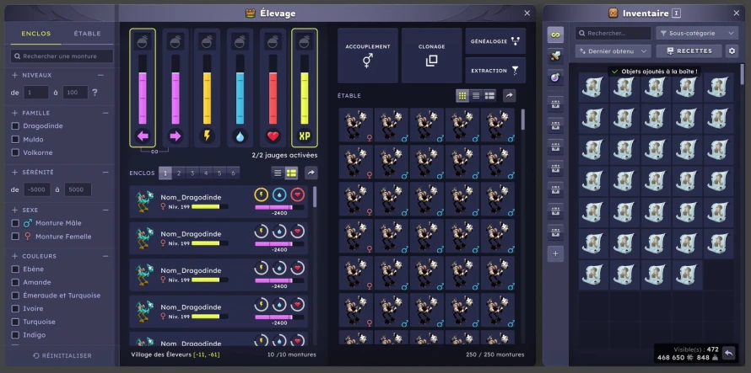The width and height of the screenshot is (751, 373).
Task: Click the Étable grid scrollbar
Action: 522,120
